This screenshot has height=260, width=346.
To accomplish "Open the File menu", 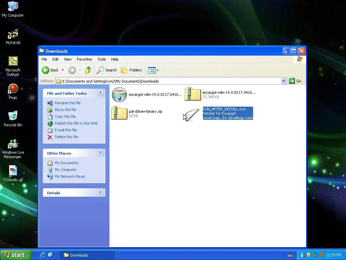I will click(x=44, y=59).
